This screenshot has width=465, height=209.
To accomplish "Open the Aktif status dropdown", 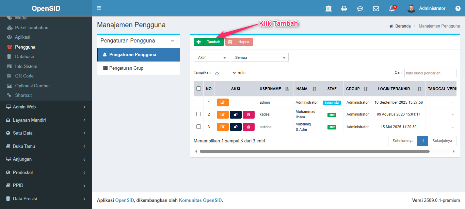I will pos(211,57).
